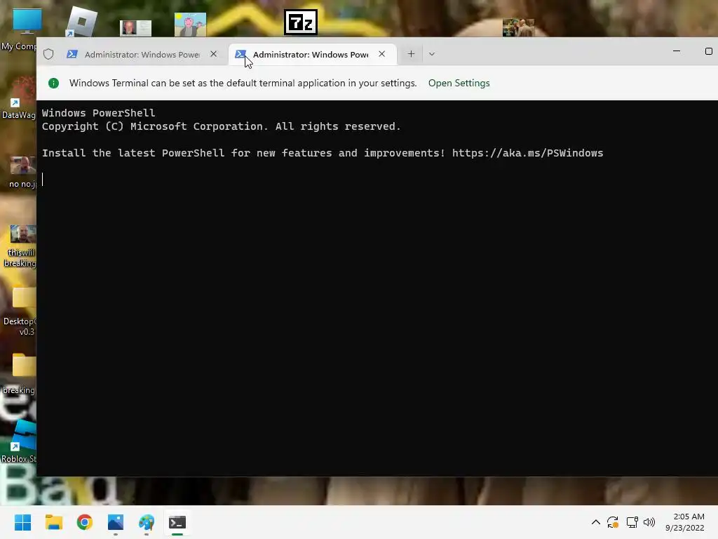Maximize the Windows Terminal window
Image resolution: width=718 pixels, height=539 pixels.
tap(708, 51)
